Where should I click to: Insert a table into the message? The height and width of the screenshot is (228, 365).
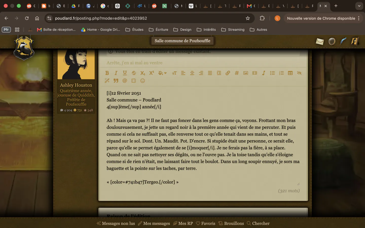(x=290, y=73)
